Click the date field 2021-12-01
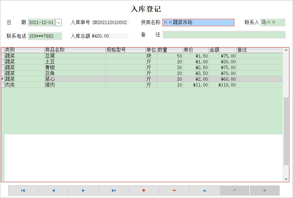Image resolution: width=293 pixels, height=198 pixels. point(42,23)
